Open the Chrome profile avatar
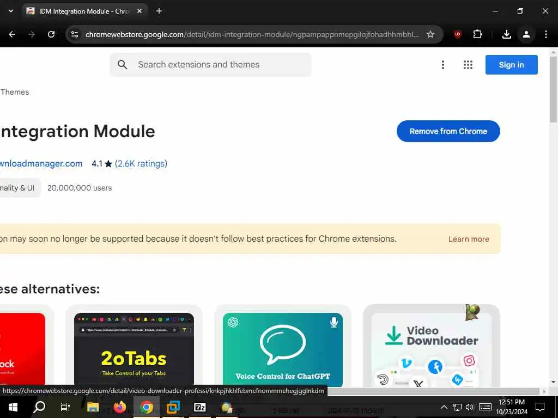This screenshot has height=418, width=558. (x=526, y=34)
